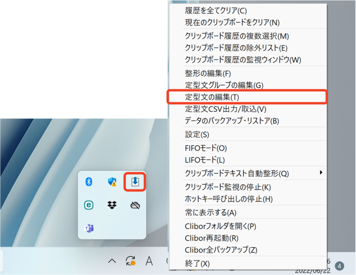Click the sync icon with orange dot in taskbar
This screenshot has width=356, height=275.
[130, 261]
